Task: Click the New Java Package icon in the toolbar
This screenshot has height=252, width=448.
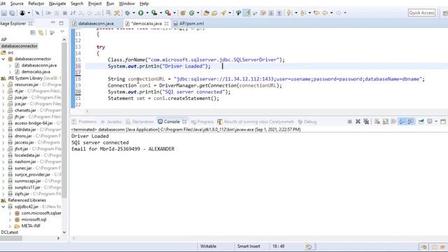Action: [x=183, y=13]
